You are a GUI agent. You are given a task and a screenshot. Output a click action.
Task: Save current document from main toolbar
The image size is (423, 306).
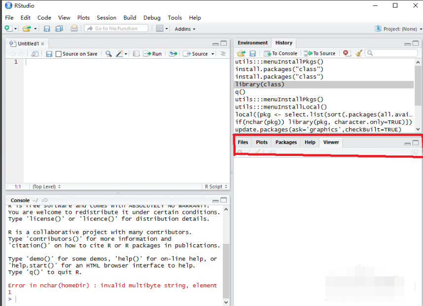(47, 28)
